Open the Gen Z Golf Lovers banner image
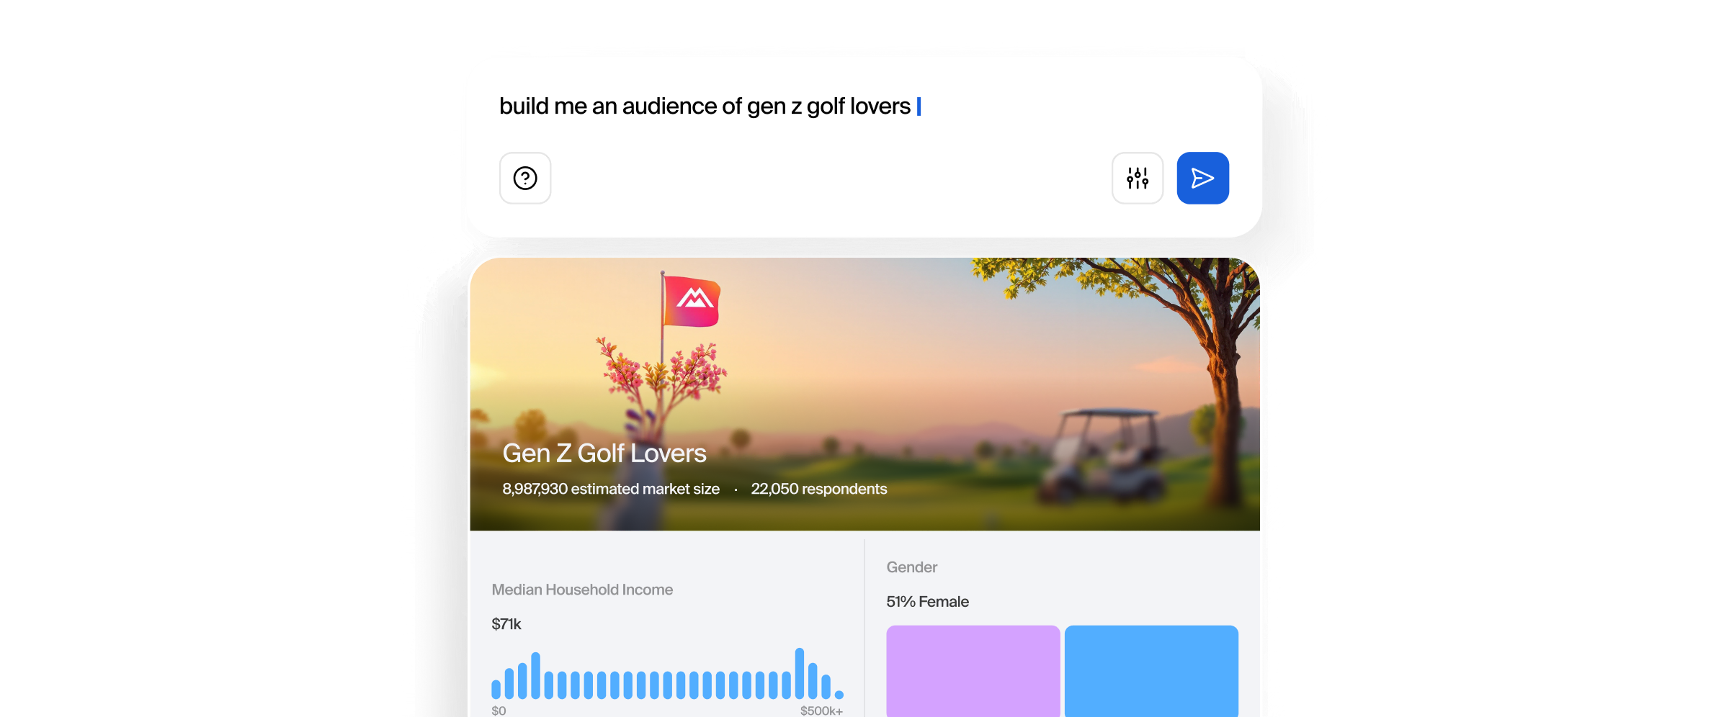1729x717 pixels. point(864,394)
